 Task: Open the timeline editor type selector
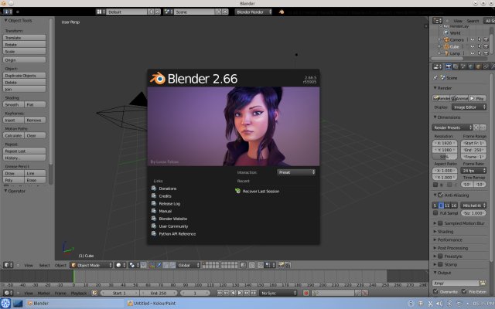click(x=8, y=293)
